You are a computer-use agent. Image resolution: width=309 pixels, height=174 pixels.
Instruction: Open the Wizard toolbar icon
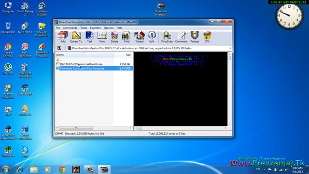click(x=140, y=37)
